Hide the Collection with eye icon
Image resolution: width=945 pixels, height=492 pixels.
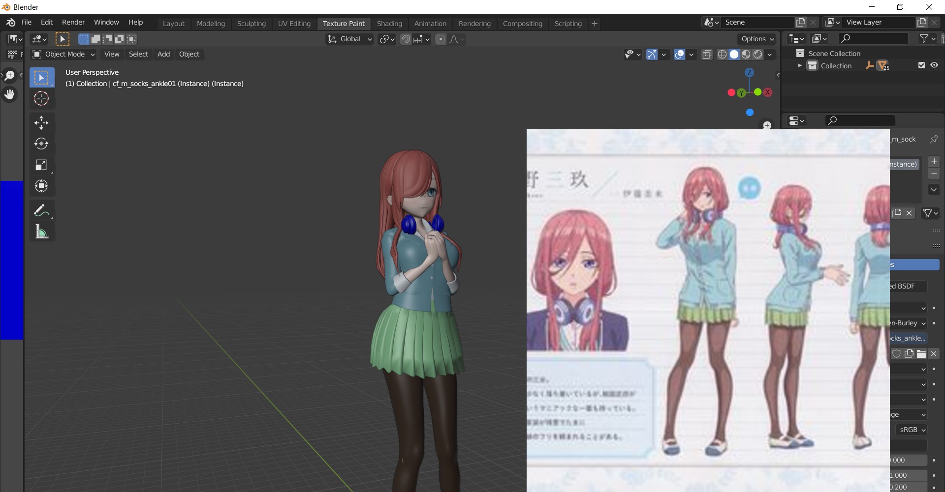coord(934,65)
